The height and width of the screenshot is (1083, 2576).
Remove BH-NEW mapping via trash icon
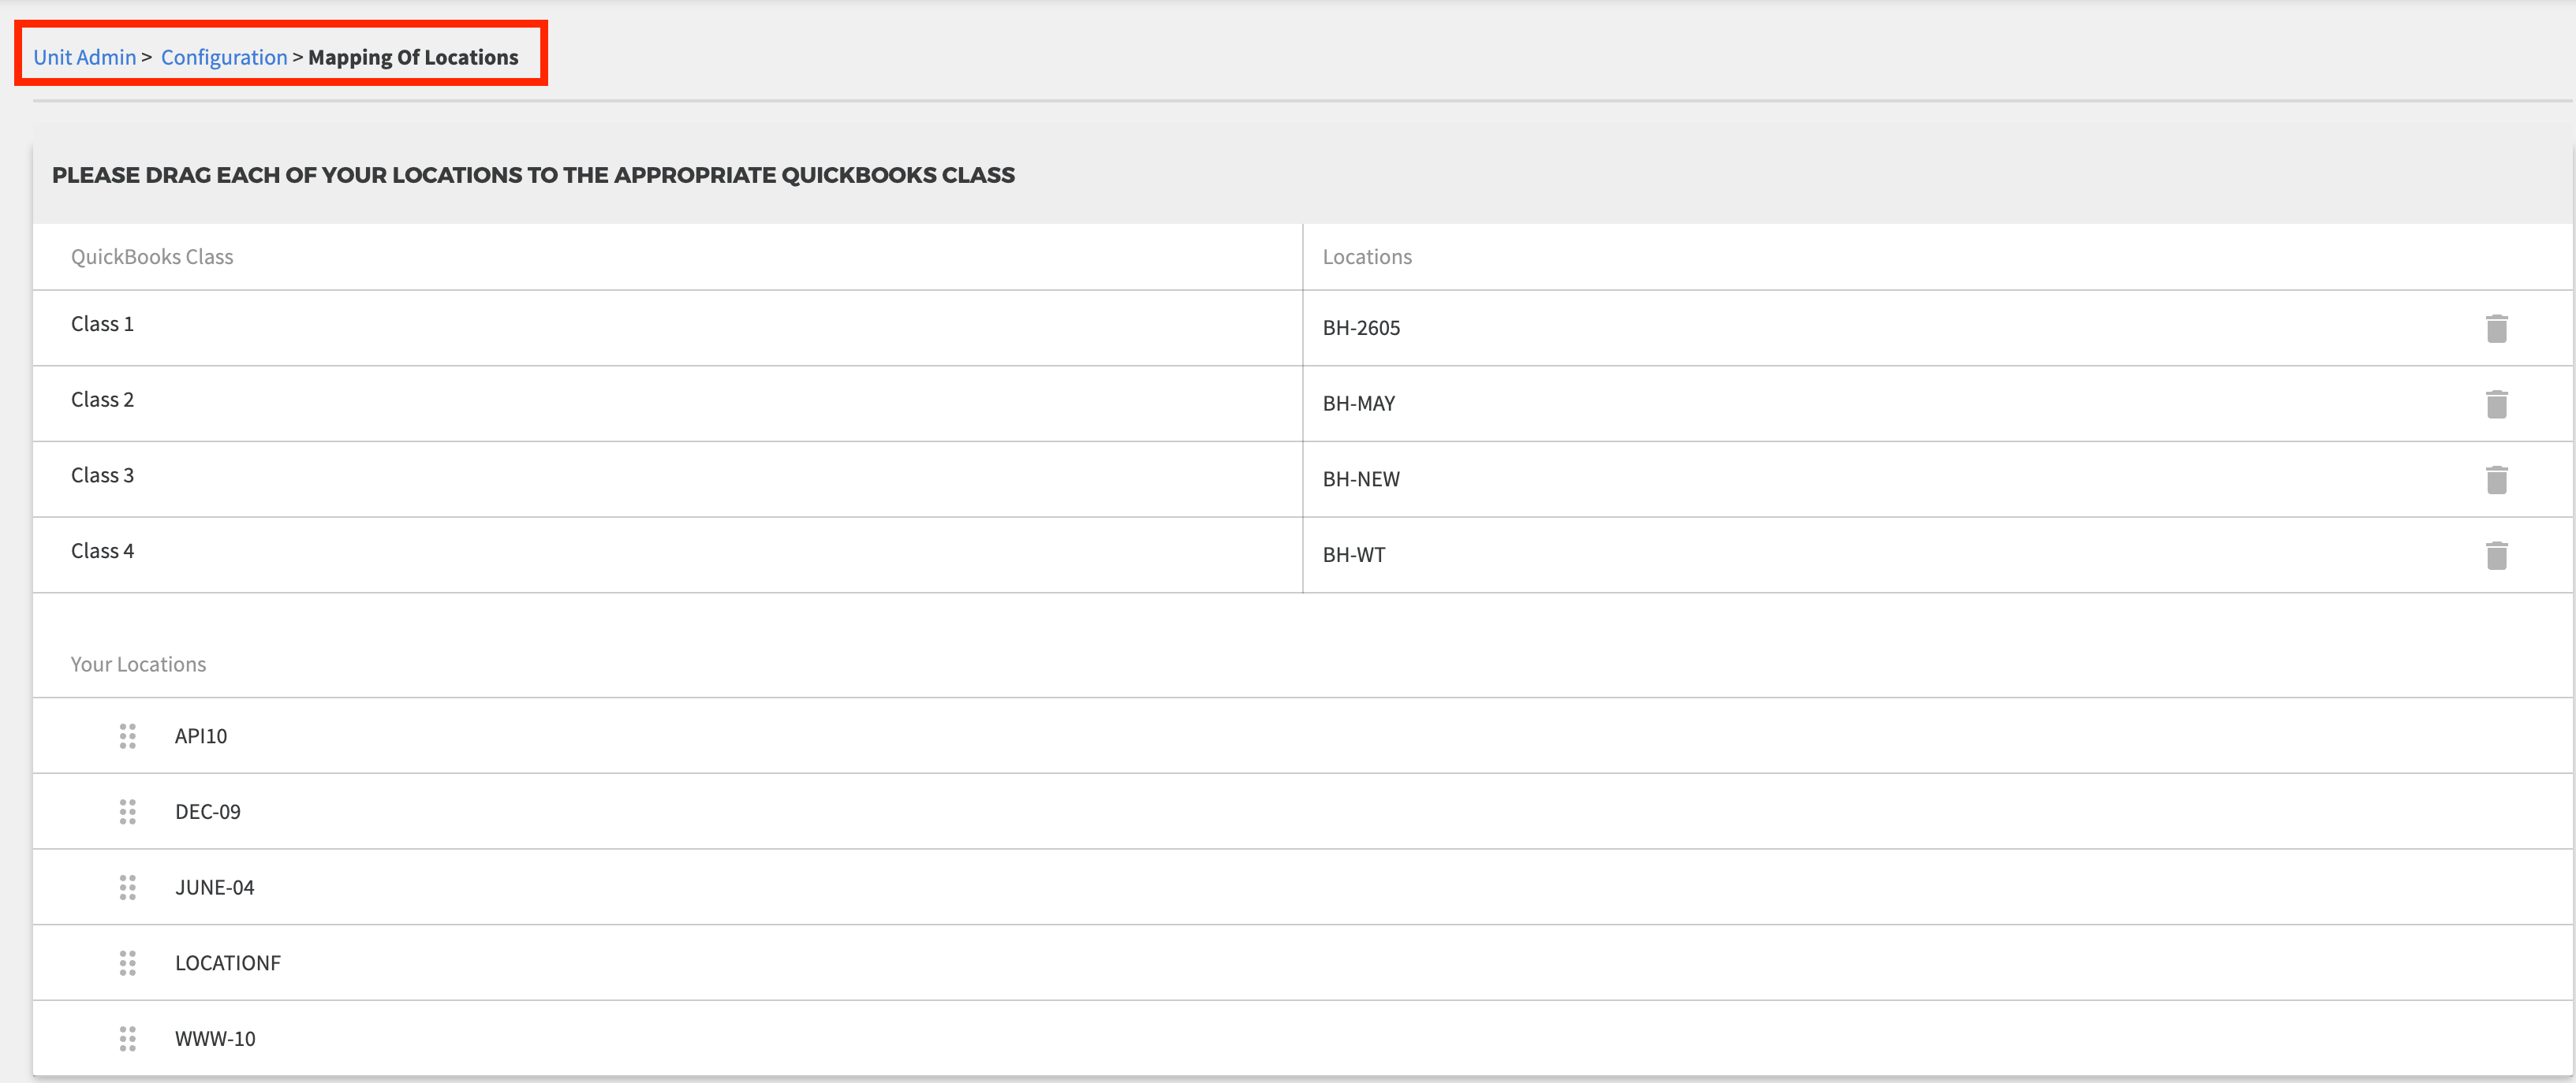tap(2496, 481)
